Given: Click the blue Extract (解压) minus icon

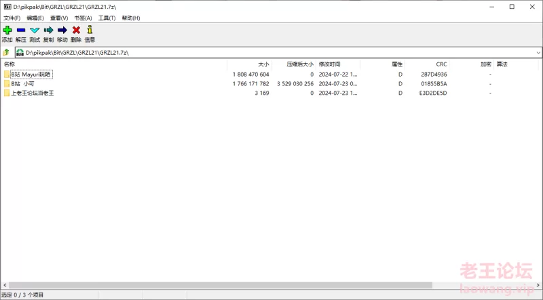Looking at the screenshot, I should [x=21, y=30].
